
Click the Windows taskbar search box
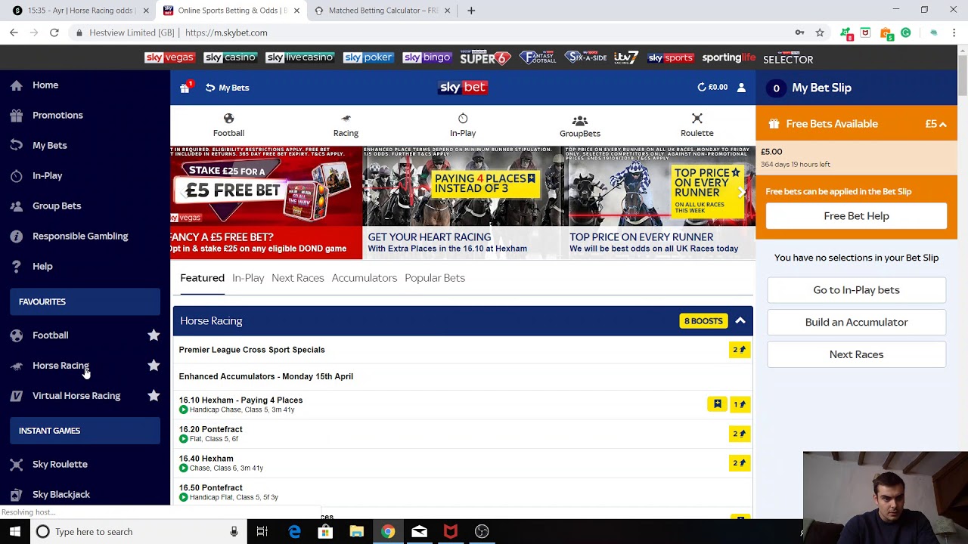(x=140, y=532)
